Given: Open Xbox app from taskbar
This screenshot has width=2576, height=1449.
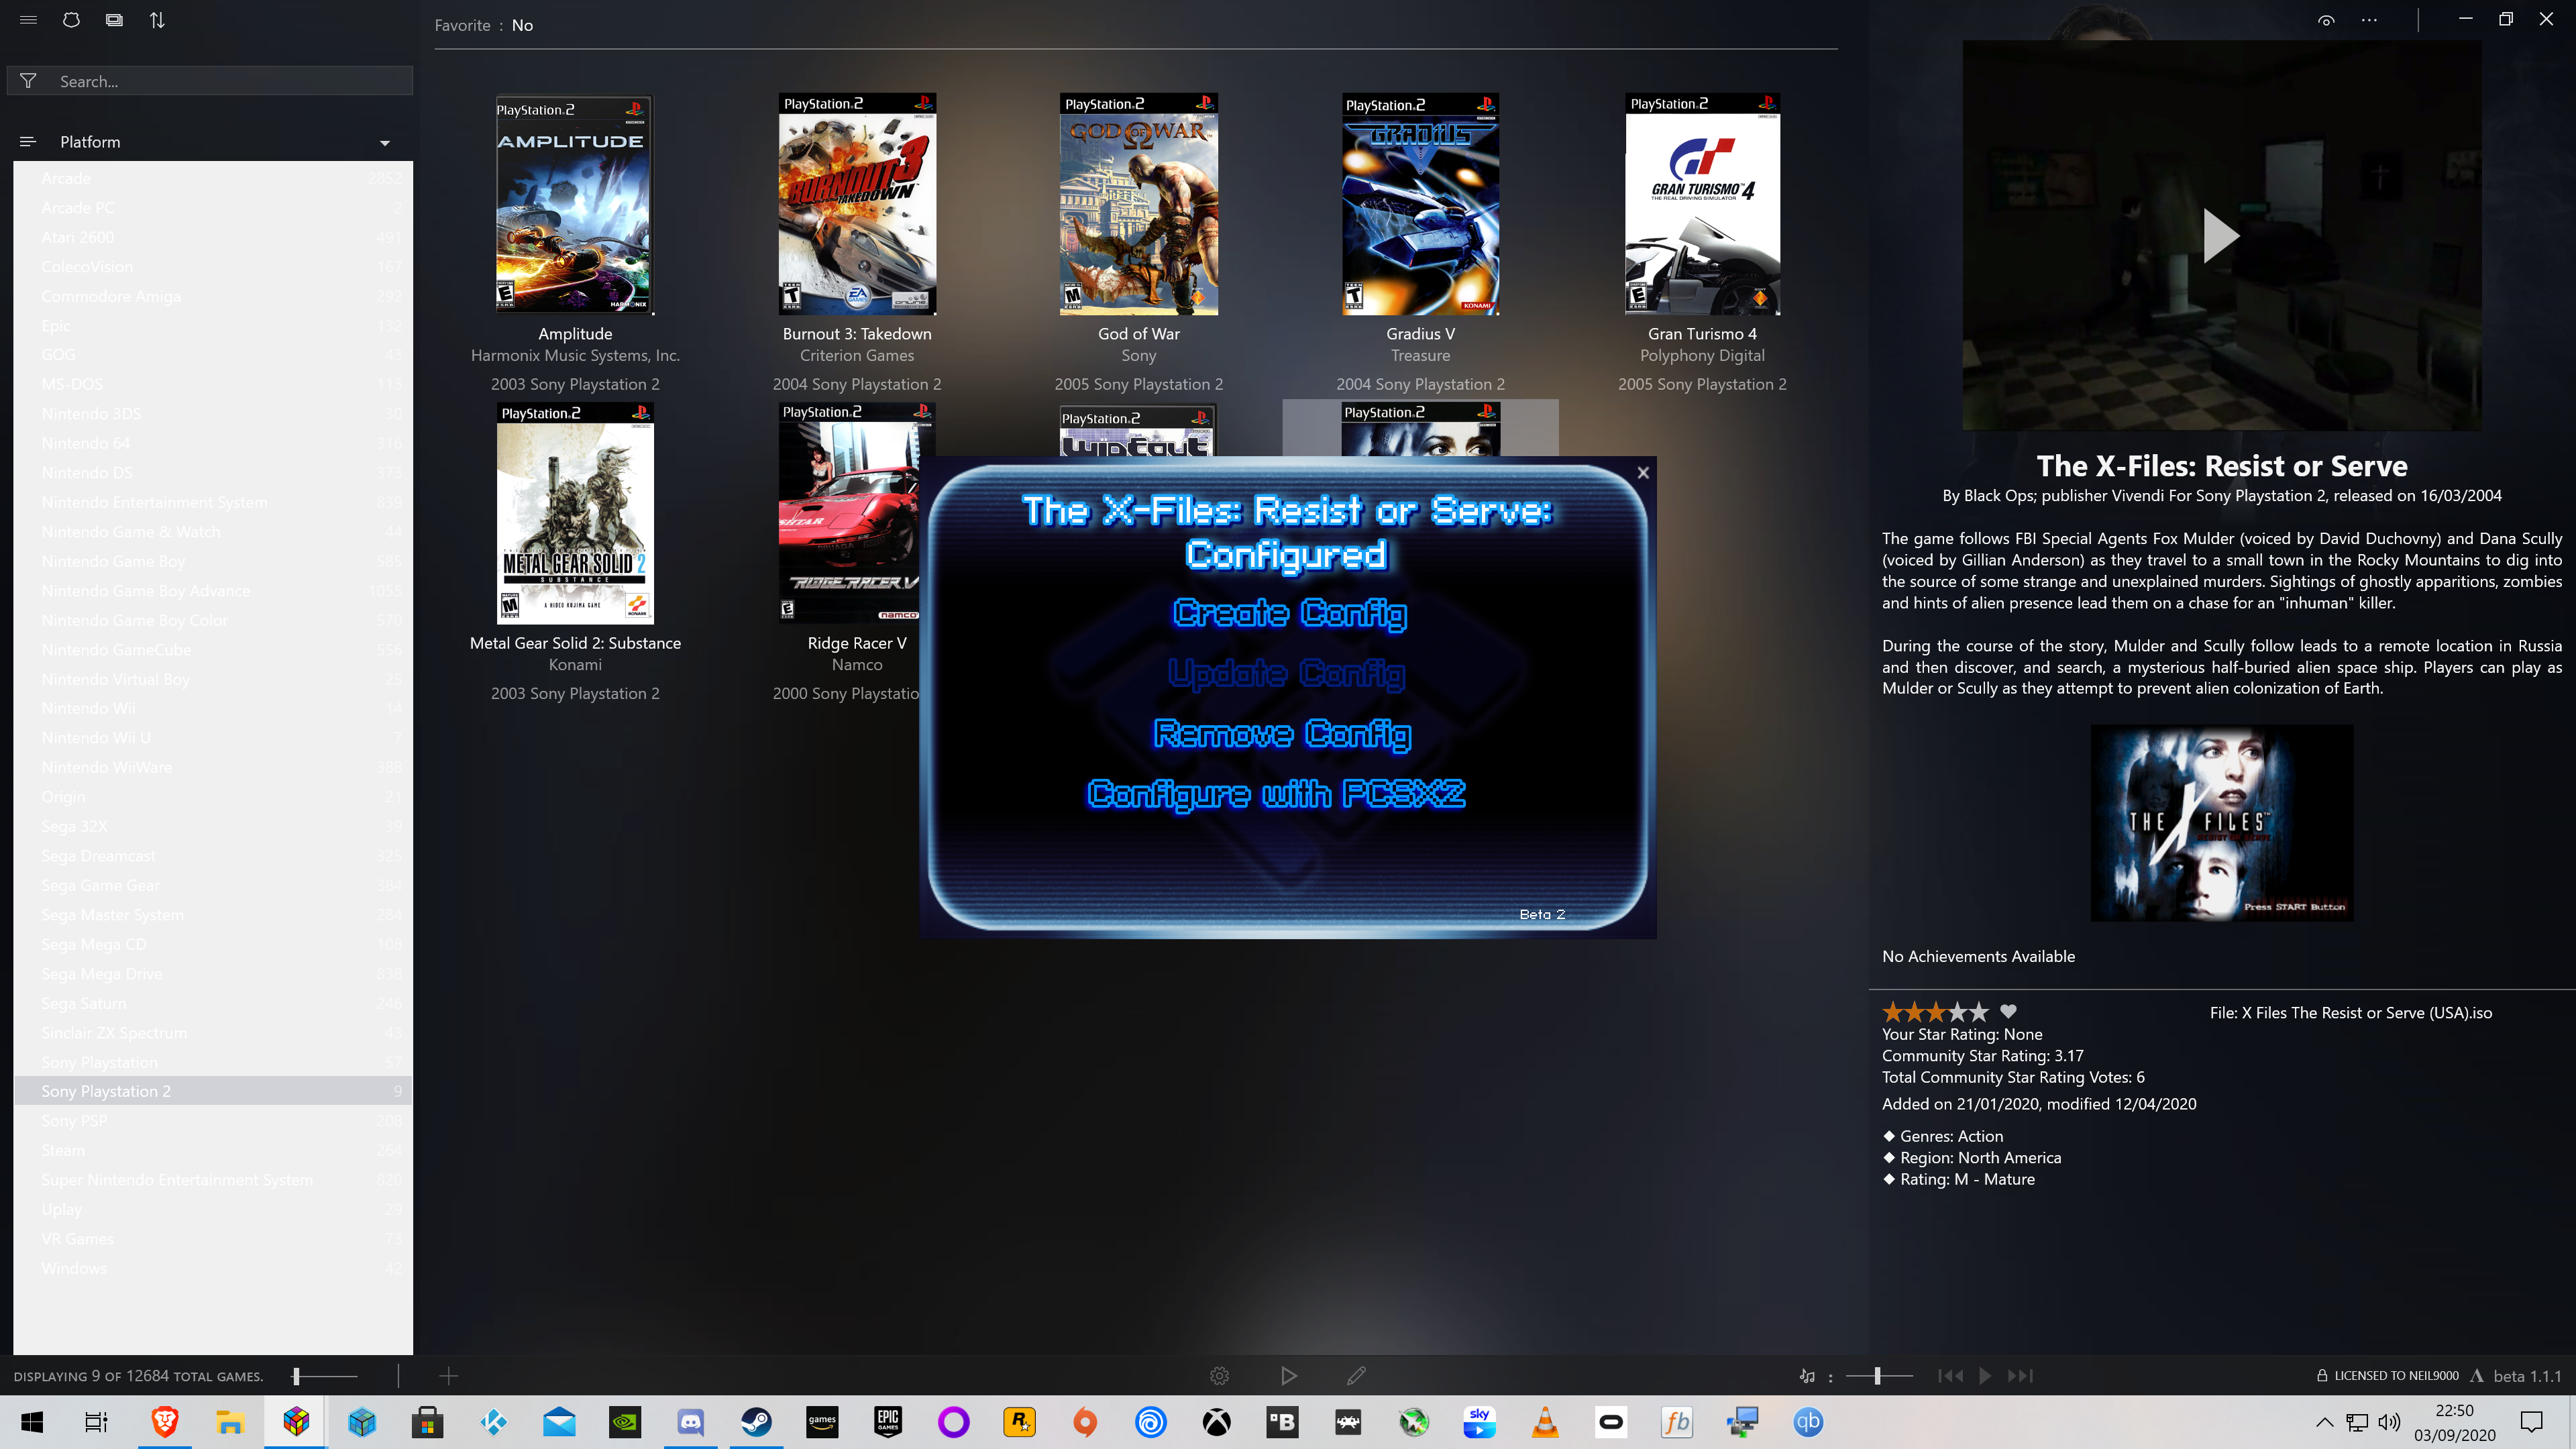Looking at the screenshot, I should tap(1217, 1422).
